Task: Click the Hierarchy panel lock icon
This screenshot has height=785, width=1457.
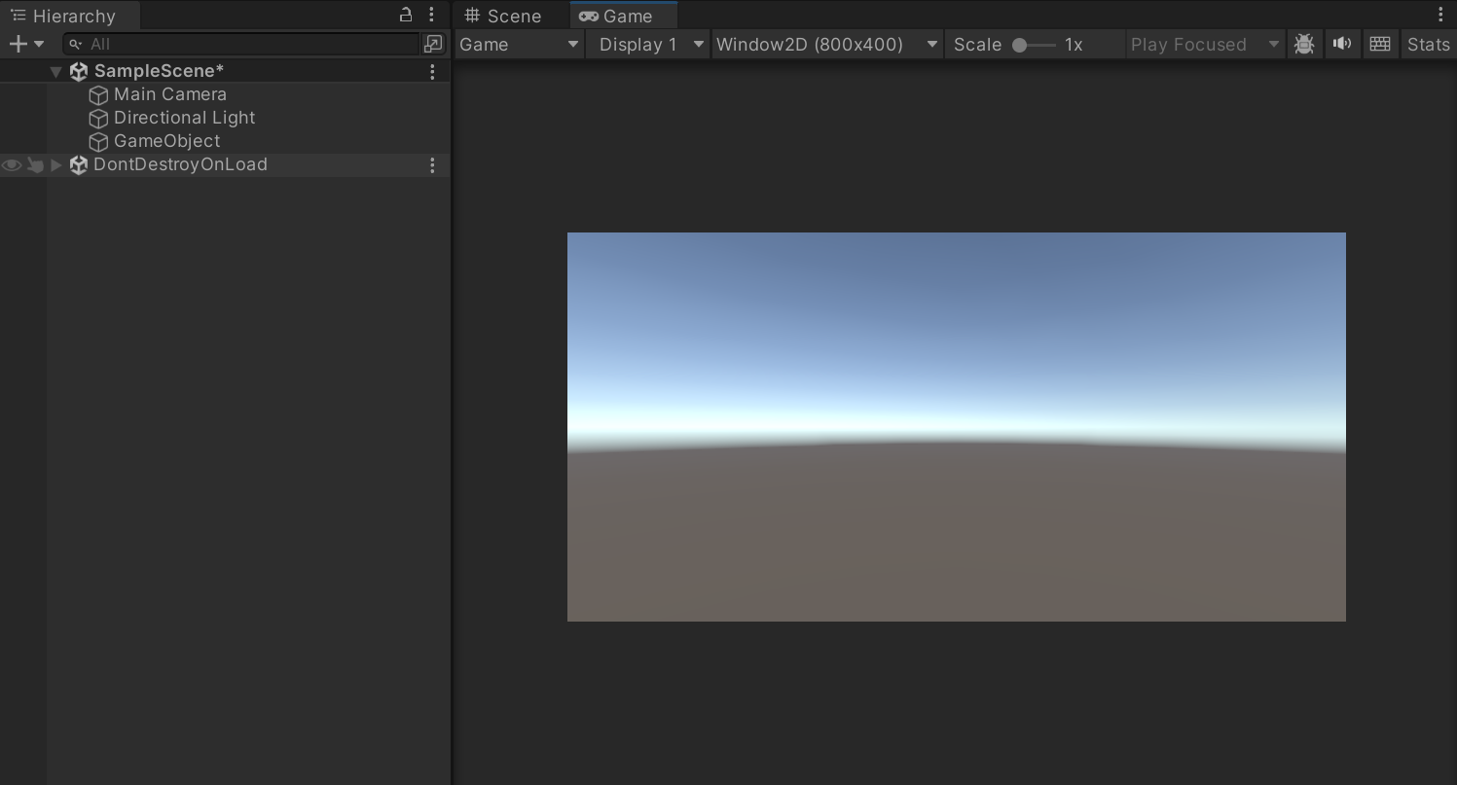Action: 406,15
